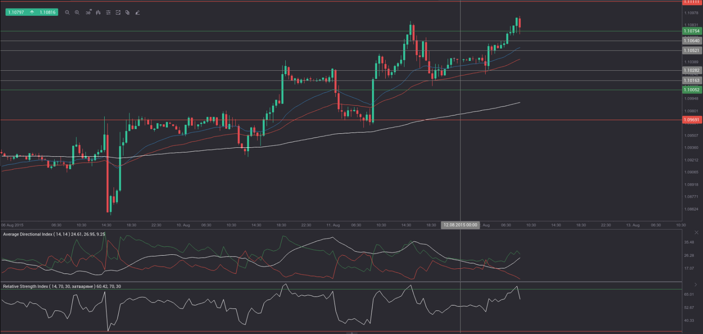
Task: Change chart type via candlestick icon
Action: (98, 13)
